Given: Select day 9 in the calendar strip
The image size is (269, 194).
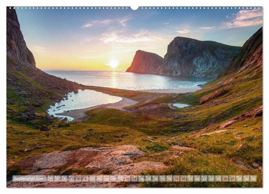Looking at the screenshot, I should [x=106, y=179].
